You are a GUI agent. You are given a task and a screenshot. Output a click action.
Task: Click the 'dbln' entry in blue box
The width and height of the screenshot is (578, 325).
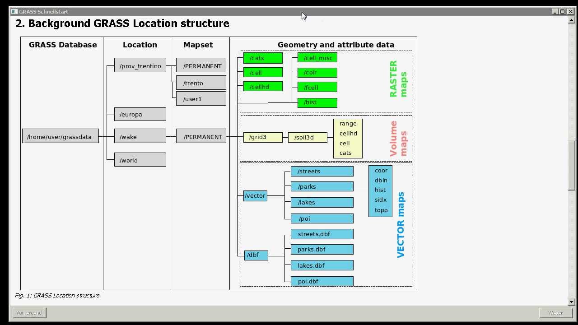coord(381,180)
